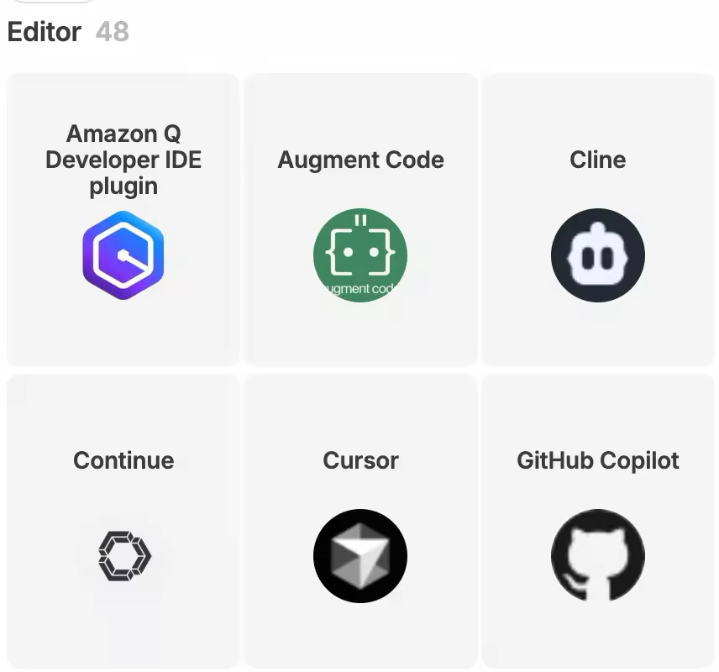Viewport: 719px width, 672px height.
Task: Click blank space at bottom of Continue card
Action: 123,637
